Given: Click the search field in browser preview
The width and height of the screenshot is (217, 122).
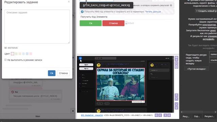Looking at the screenshot, I should coord(105,58).
